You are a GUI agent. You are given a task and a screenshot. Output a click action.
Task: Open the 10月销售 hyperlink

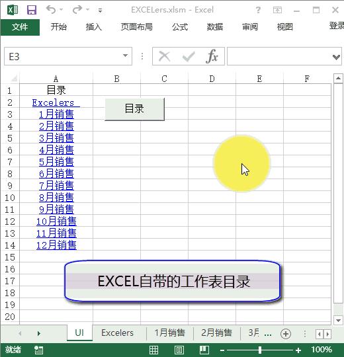click(x=56, y=221)
